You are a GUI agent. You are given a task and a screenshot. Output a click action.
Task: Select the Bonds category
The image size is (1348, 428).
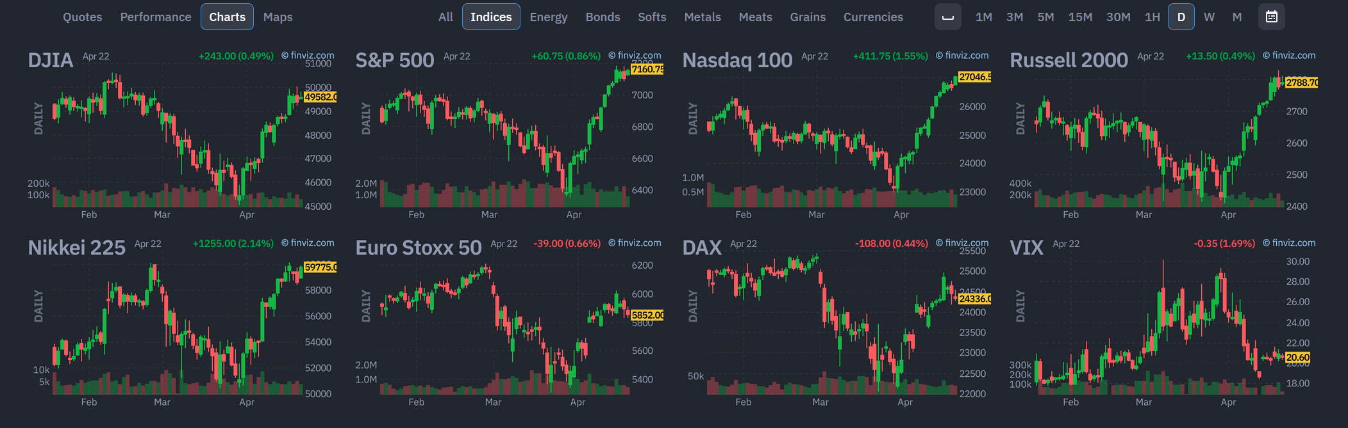point(603,17)
